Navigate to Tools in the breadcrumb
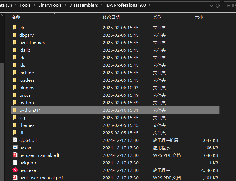This screenshot has width=236, height=181. coord(25,5)
